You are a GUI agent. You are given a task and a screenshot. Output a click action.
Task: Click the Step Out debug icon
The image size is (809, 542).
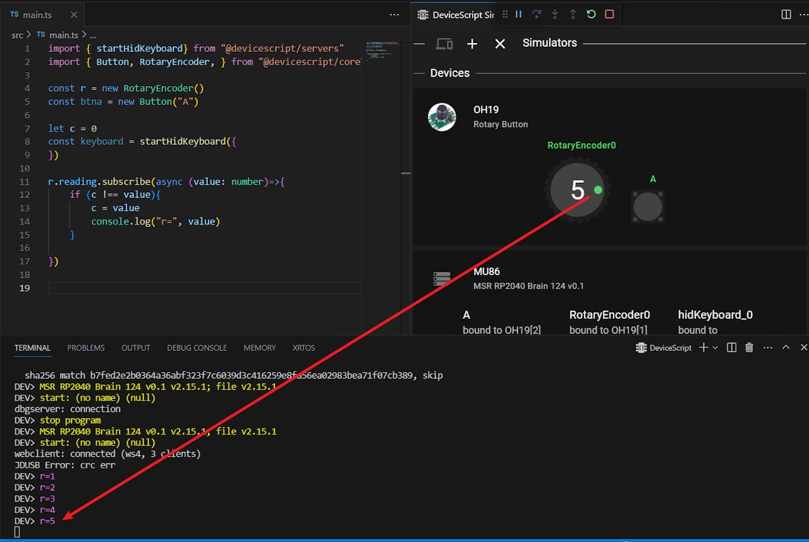(573, 14)
